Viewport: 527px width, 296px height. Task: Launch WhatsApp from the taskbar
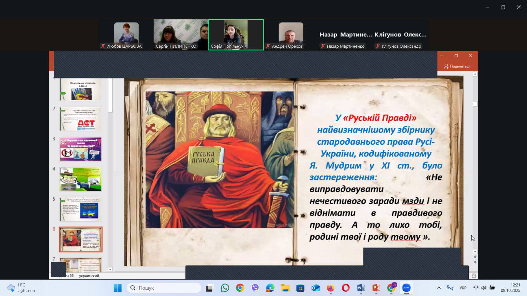pyautogui.click(x=225, y=288)
